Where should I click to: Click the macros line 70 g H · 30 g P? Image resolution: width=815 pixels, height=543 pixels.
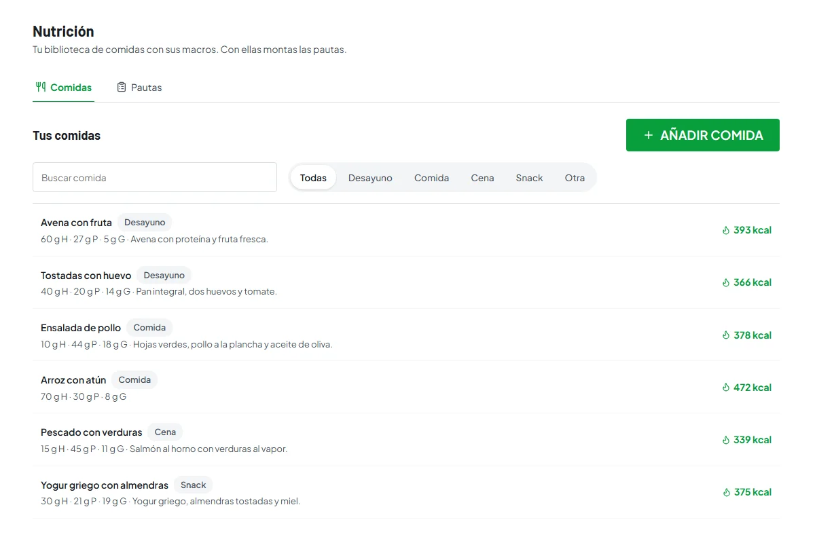pos(84,396)
